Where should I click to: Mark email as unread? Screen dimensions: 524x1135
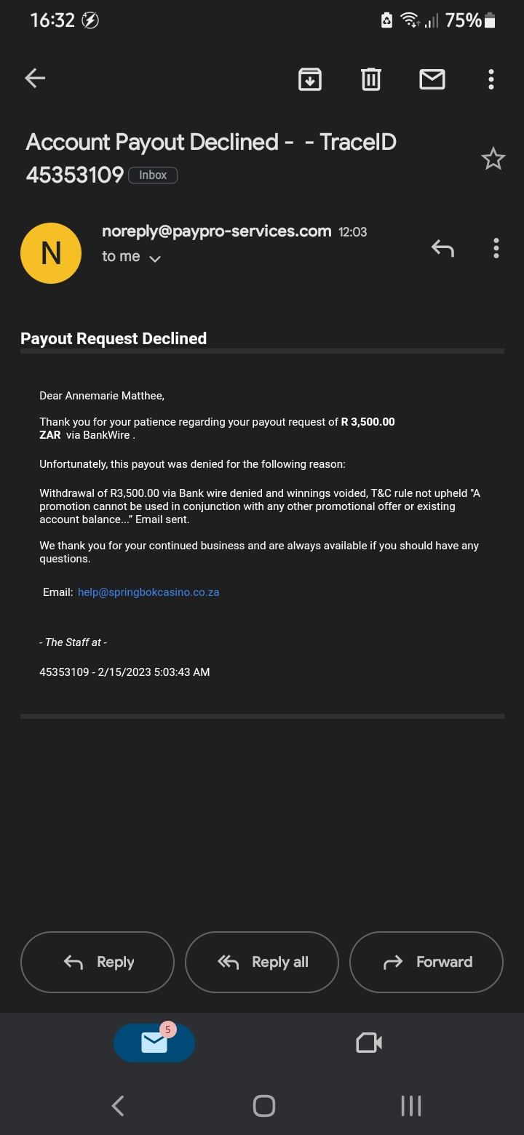[x=432, y=79]
